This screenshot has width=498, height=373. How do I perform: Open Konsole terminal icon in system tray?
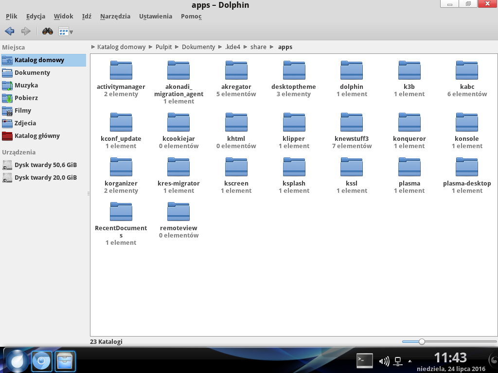tap(364, 360)
